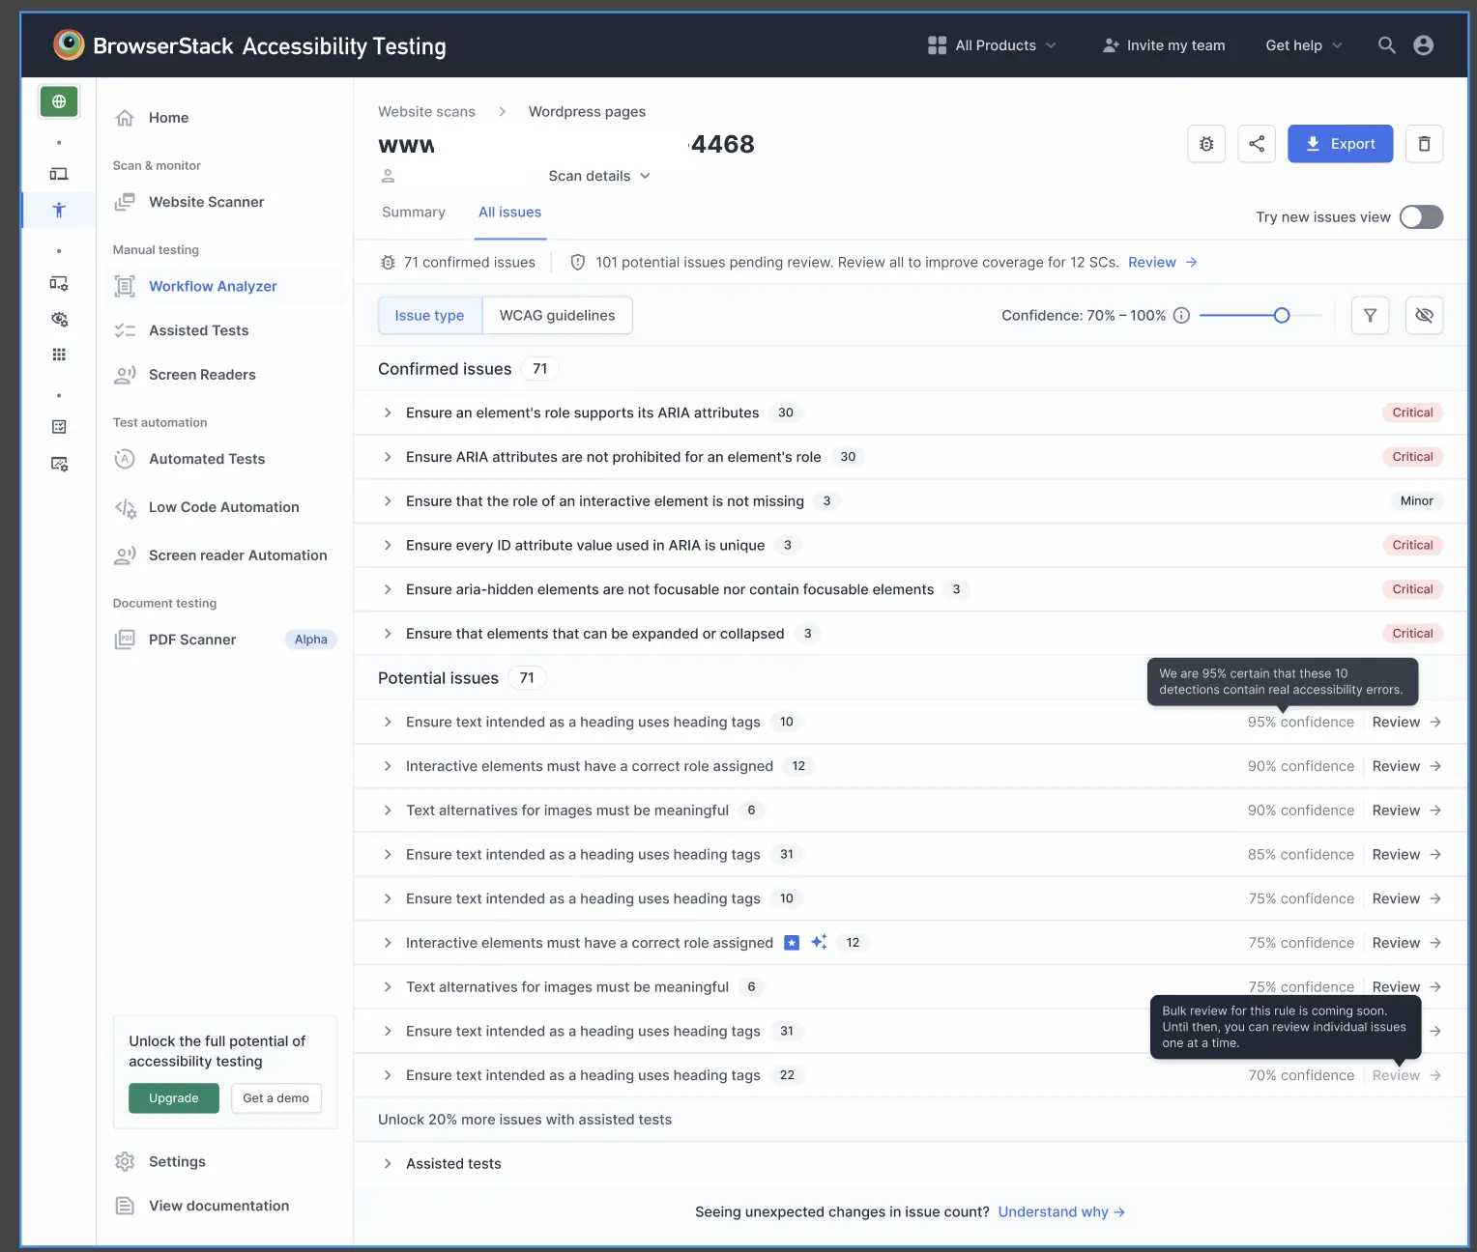Click the confidence info icon

pyautogui.click(x=1181, y=316)
